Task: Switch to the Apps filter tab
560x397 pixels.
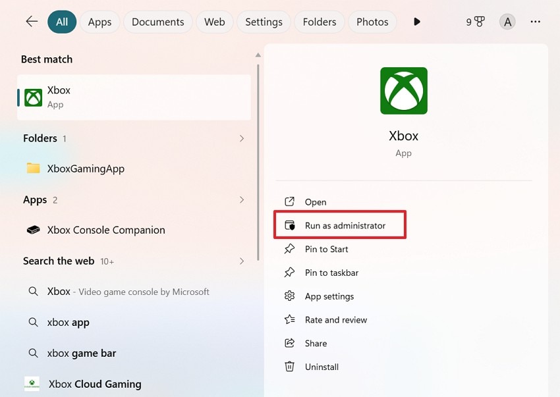Action: click(x=99, y=22)
